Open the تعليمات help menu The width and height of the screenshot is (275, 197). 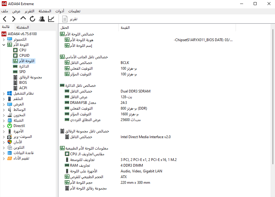tap(74, 11)
